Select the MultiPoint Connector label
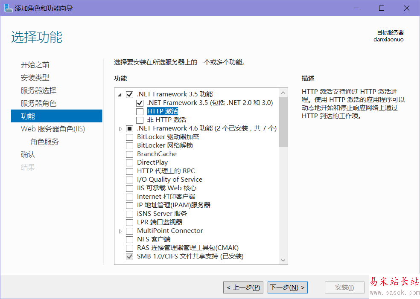This screenshot has width=420, height=299. (x=170, y=230)
